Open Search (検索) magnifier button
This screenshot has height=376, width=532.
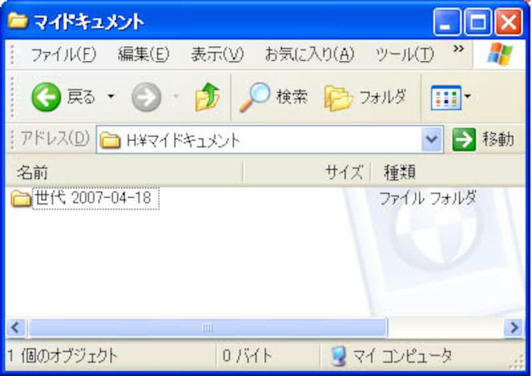coord(273,97)
